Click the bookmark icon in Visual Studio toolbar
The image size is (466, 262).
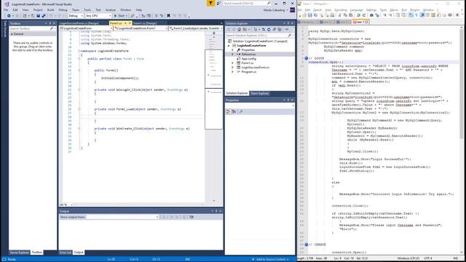[x=168, y=16]
